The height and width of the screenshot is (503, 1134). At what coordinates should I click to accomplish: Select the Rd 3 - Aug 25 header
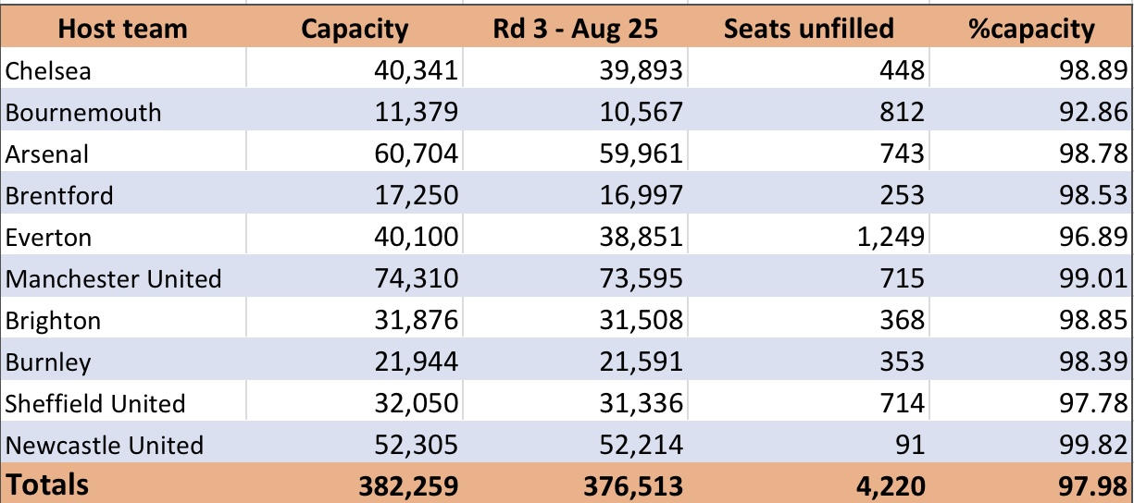(575, 30)
